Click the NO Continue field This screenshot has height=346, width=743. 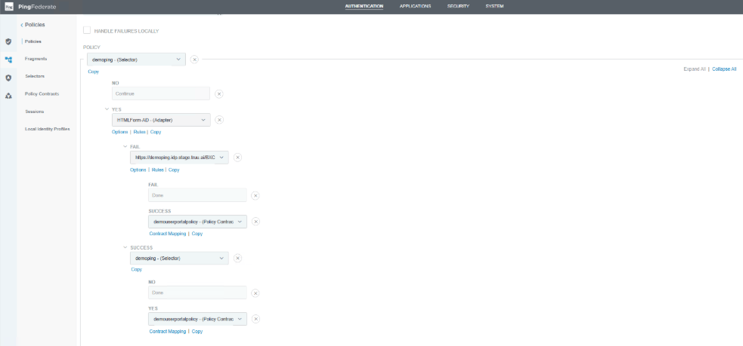click(x=161, y=93)
